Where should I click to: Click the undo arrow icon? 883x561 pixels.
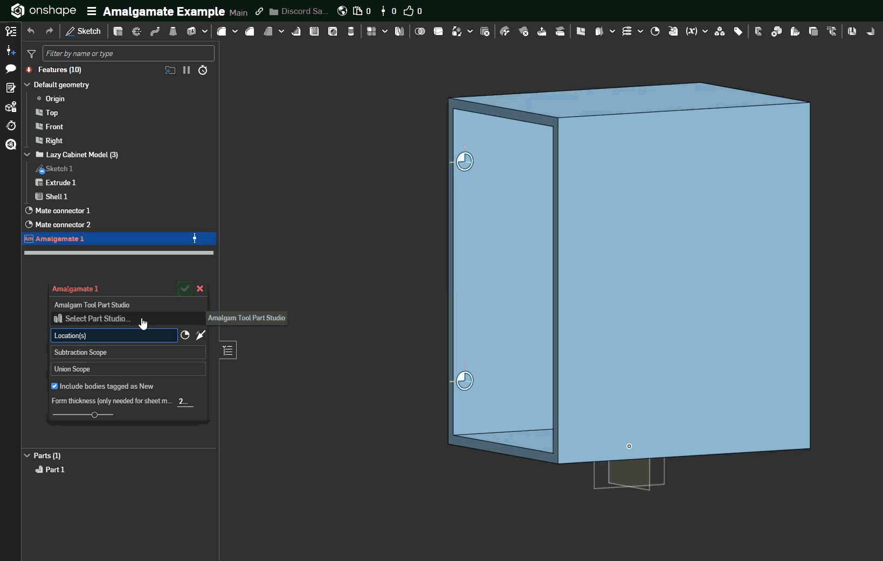[31, 31]
